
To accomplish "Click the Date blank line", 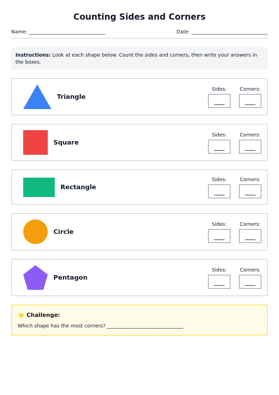I will (x=229, y=33).
